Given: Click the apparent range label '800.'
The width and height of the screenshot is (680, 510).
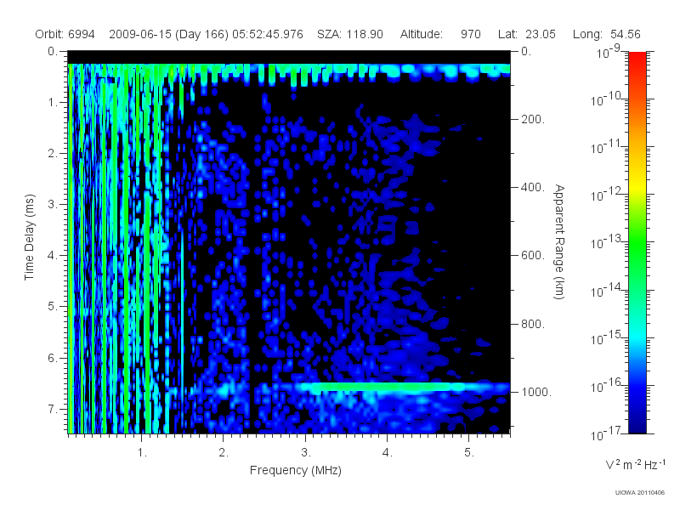Looking at the screenshot, I should click(x=533, y=324).
